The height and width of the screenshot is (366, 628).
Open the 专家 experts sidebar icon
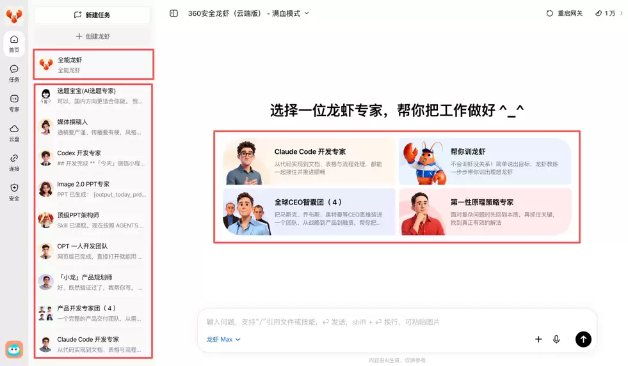pos(14,103)
